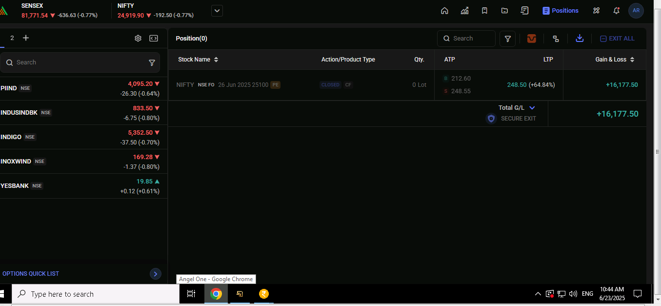Click LTP value 248.50
Screen dimensions: 661x306
(x=517, y=85)
